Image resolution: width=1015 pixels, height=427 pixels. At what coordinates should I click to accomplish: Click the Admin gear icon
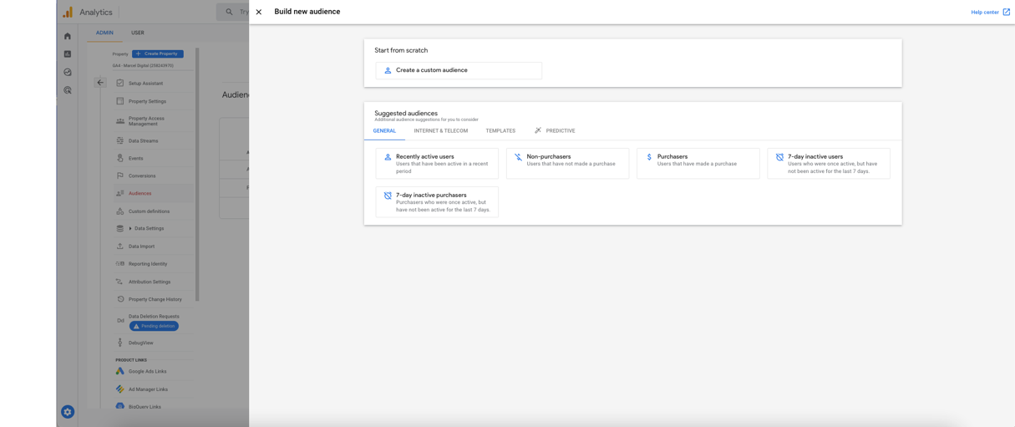pyautogui.click(x=68, y=412)
